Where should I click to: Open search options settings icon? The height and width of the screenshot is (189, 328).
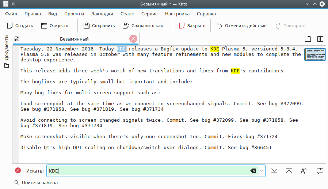click(x=320, y=171)
